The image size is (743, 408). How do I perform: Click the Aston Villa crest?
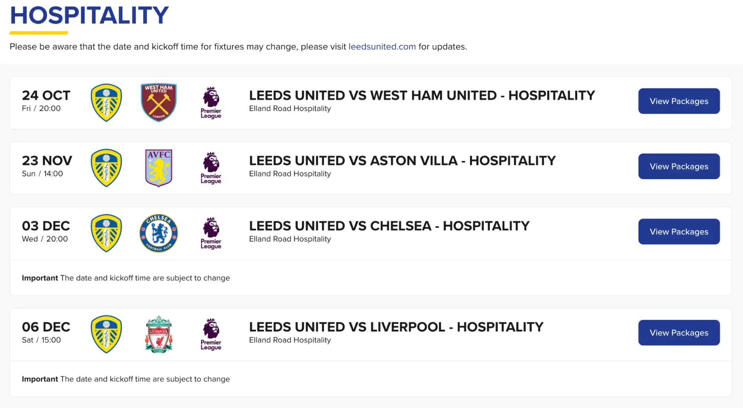click(159, 168)
